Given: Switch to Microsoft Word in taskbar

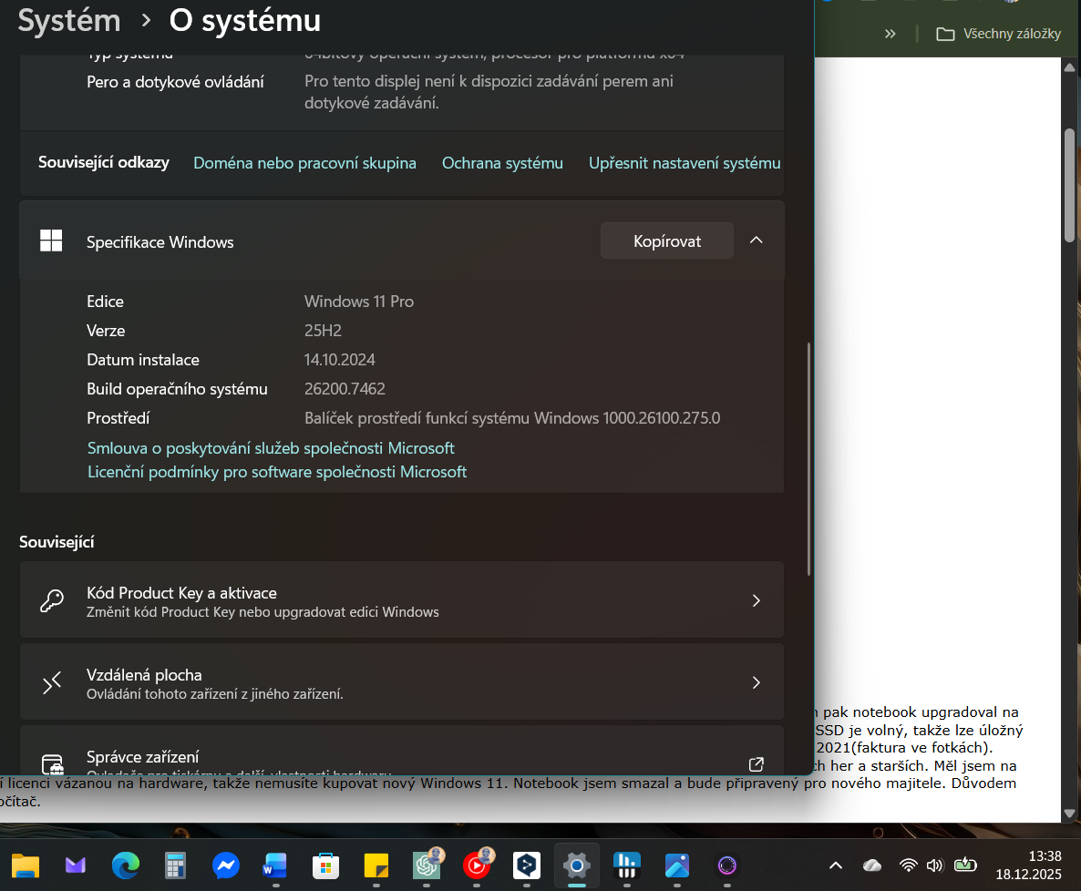Looking at the screenshot, I should [x=275, y=865].
